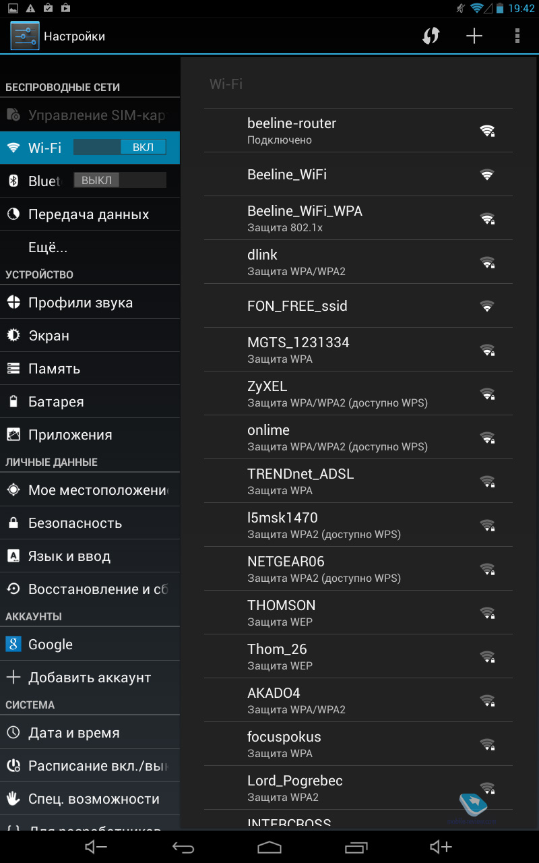This screenshot has height=863, width=539.
Task: Select the Lord_Pogrebec network
Action: point(358,787)
